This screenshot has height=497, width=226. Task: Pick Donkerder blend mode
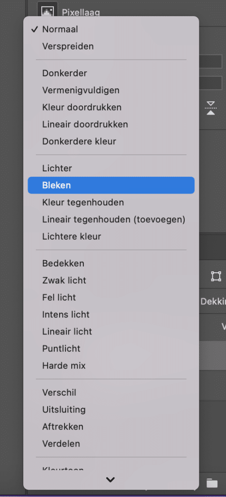(x=111, y=74)
